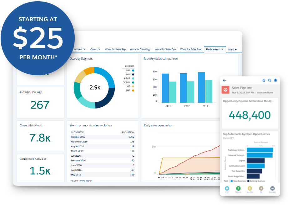Open search via the magnifier icon
Viewport: 292px width, 210px height.
pos(269,81)
